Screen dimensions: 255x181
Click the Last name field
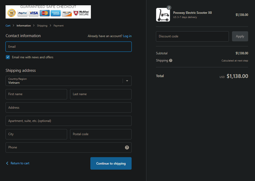tap(101, 94)
